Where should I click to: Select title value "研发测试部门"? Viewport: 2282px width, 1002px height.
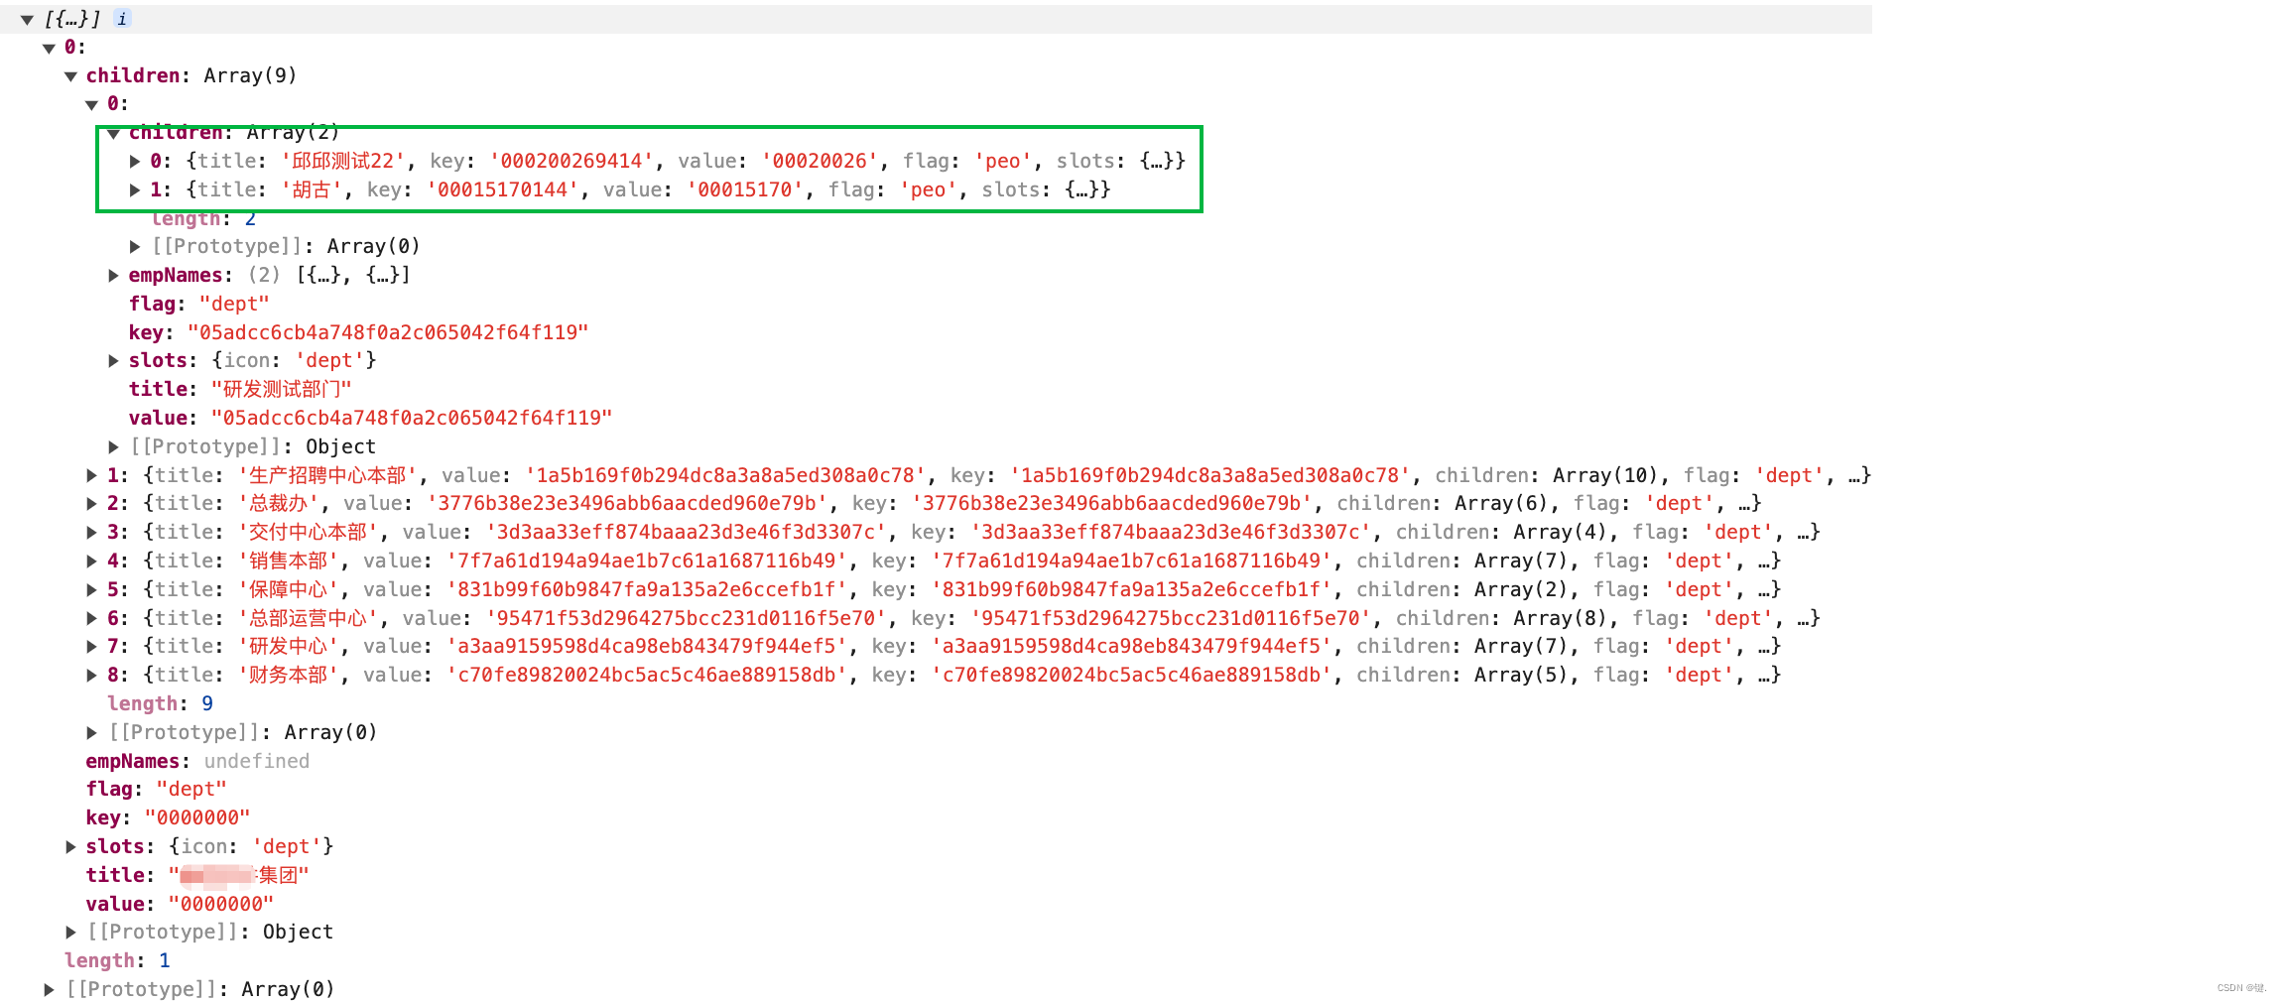[281, 389]
